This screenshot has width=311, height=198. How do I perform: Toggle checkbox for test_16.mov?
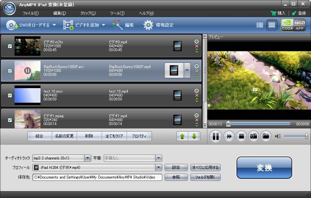point(10,95)
